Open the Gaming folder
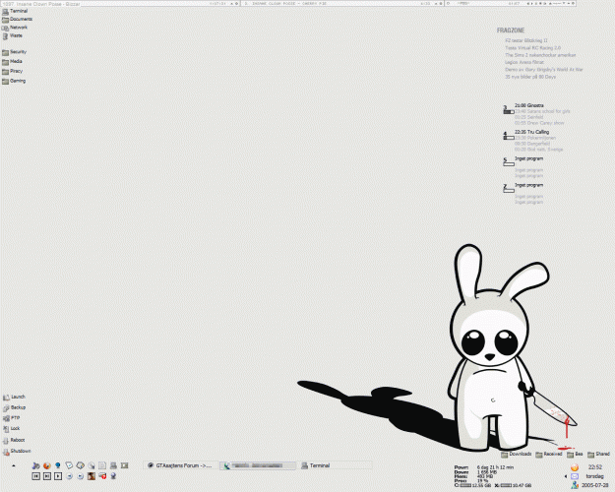The height and width of the screenshot is (492, 615). click(6, 81)
